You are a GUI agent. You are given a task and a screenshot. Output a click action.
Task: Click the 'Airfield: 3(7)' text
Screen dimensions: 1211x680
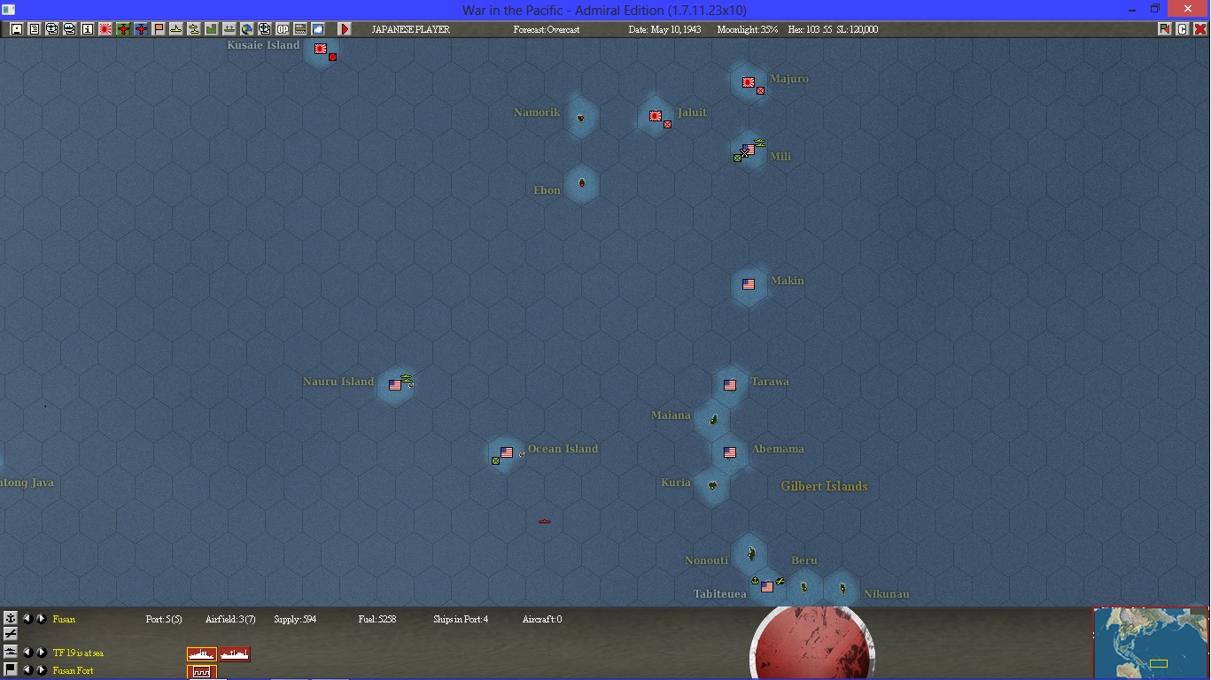230,619
